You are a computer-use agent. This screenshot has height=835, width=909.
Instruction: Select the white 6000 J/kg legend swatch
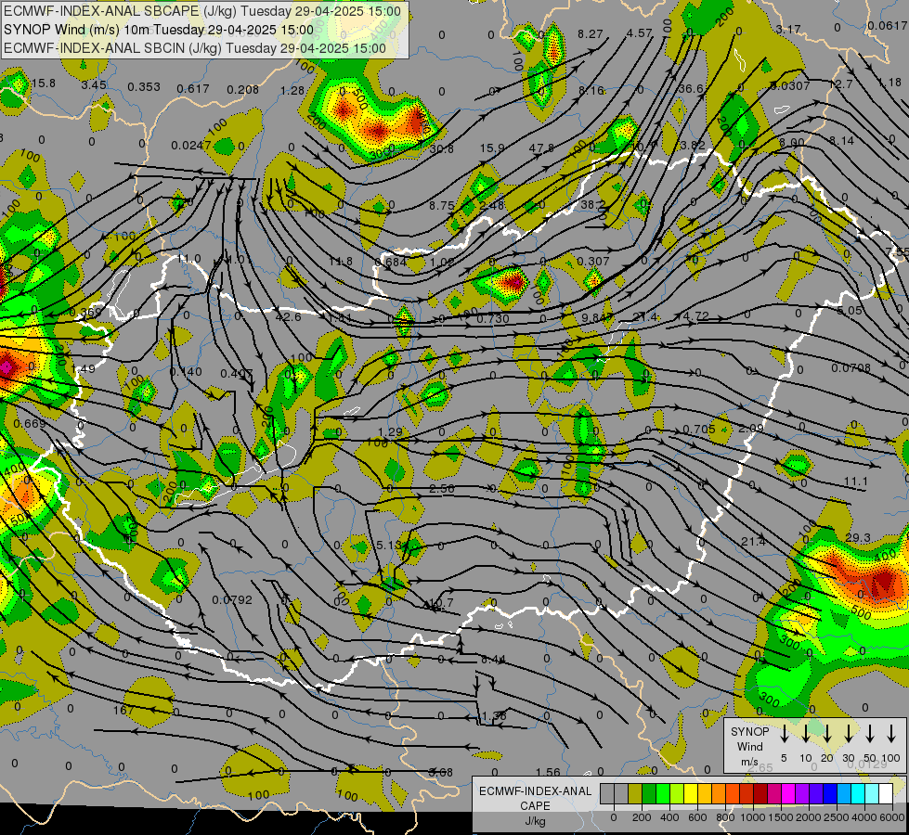click(x=885, y=794)
